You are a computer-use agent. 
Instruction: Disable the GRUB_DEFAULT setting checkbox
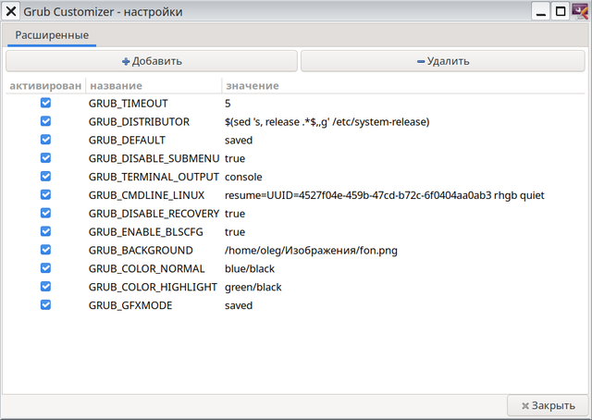click(45, 140)
